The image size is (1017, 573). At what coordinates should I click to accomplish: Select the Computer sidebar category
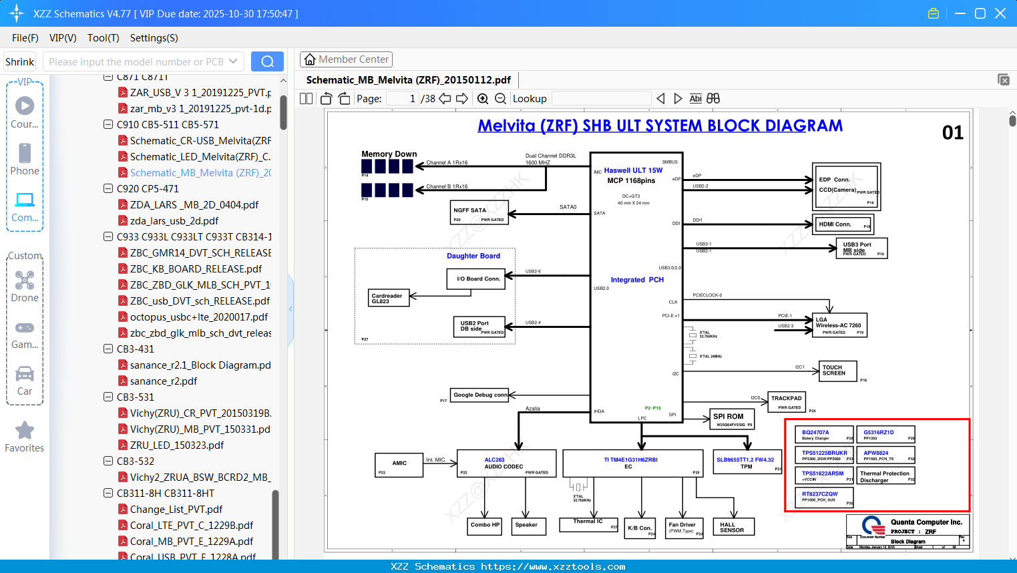25,206
